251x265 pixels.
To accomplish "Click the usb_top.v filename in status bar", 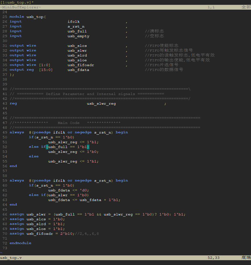I will (11, 258).
